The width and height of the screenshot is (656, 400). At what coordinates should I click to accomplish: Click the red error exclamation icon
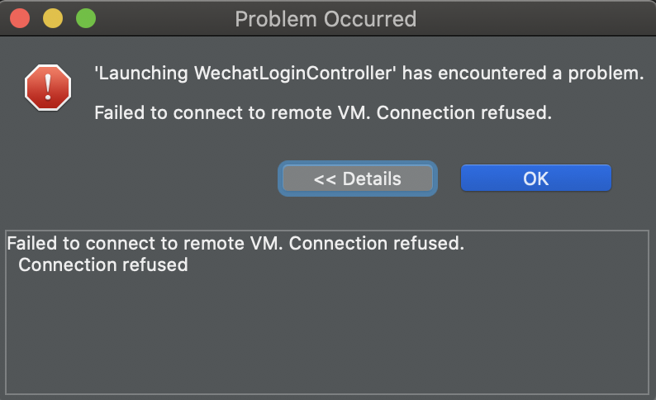click(x=48, y=88)
